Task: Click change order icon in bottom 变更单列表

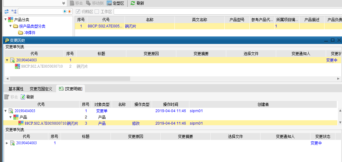Action: [12, 143]
